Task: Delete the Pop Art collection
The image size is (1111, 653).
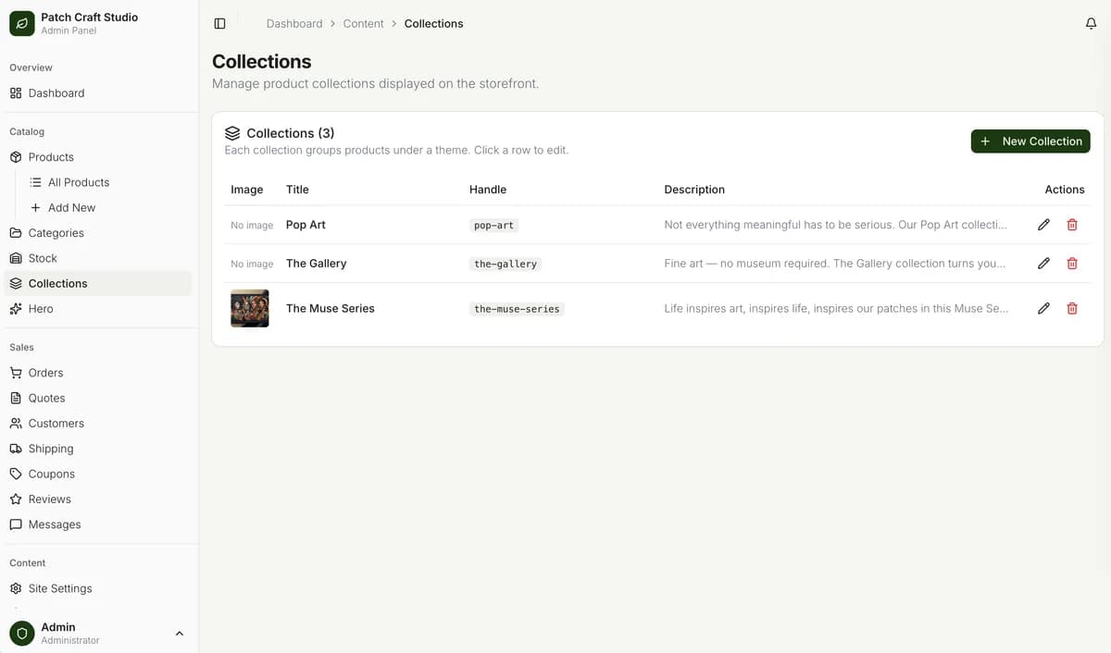Action: [1072, 225]
